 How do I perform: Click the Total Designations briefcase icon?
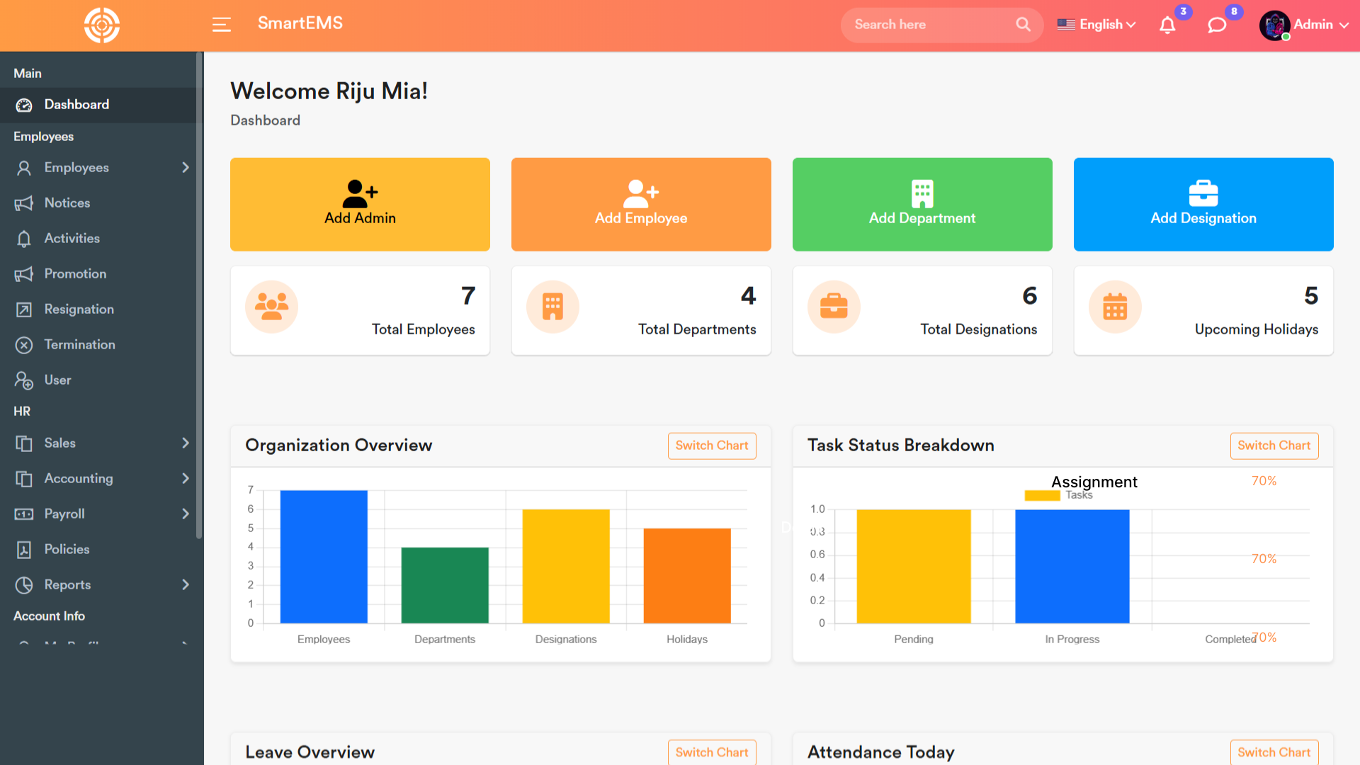(834, 307)
